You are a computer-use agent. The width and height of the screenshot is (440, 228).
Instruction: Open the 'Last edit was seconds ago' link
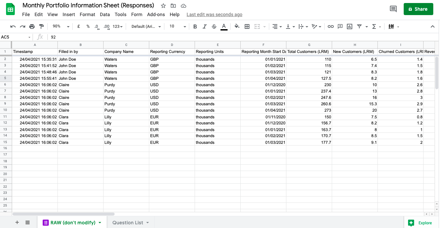[214, 14]
